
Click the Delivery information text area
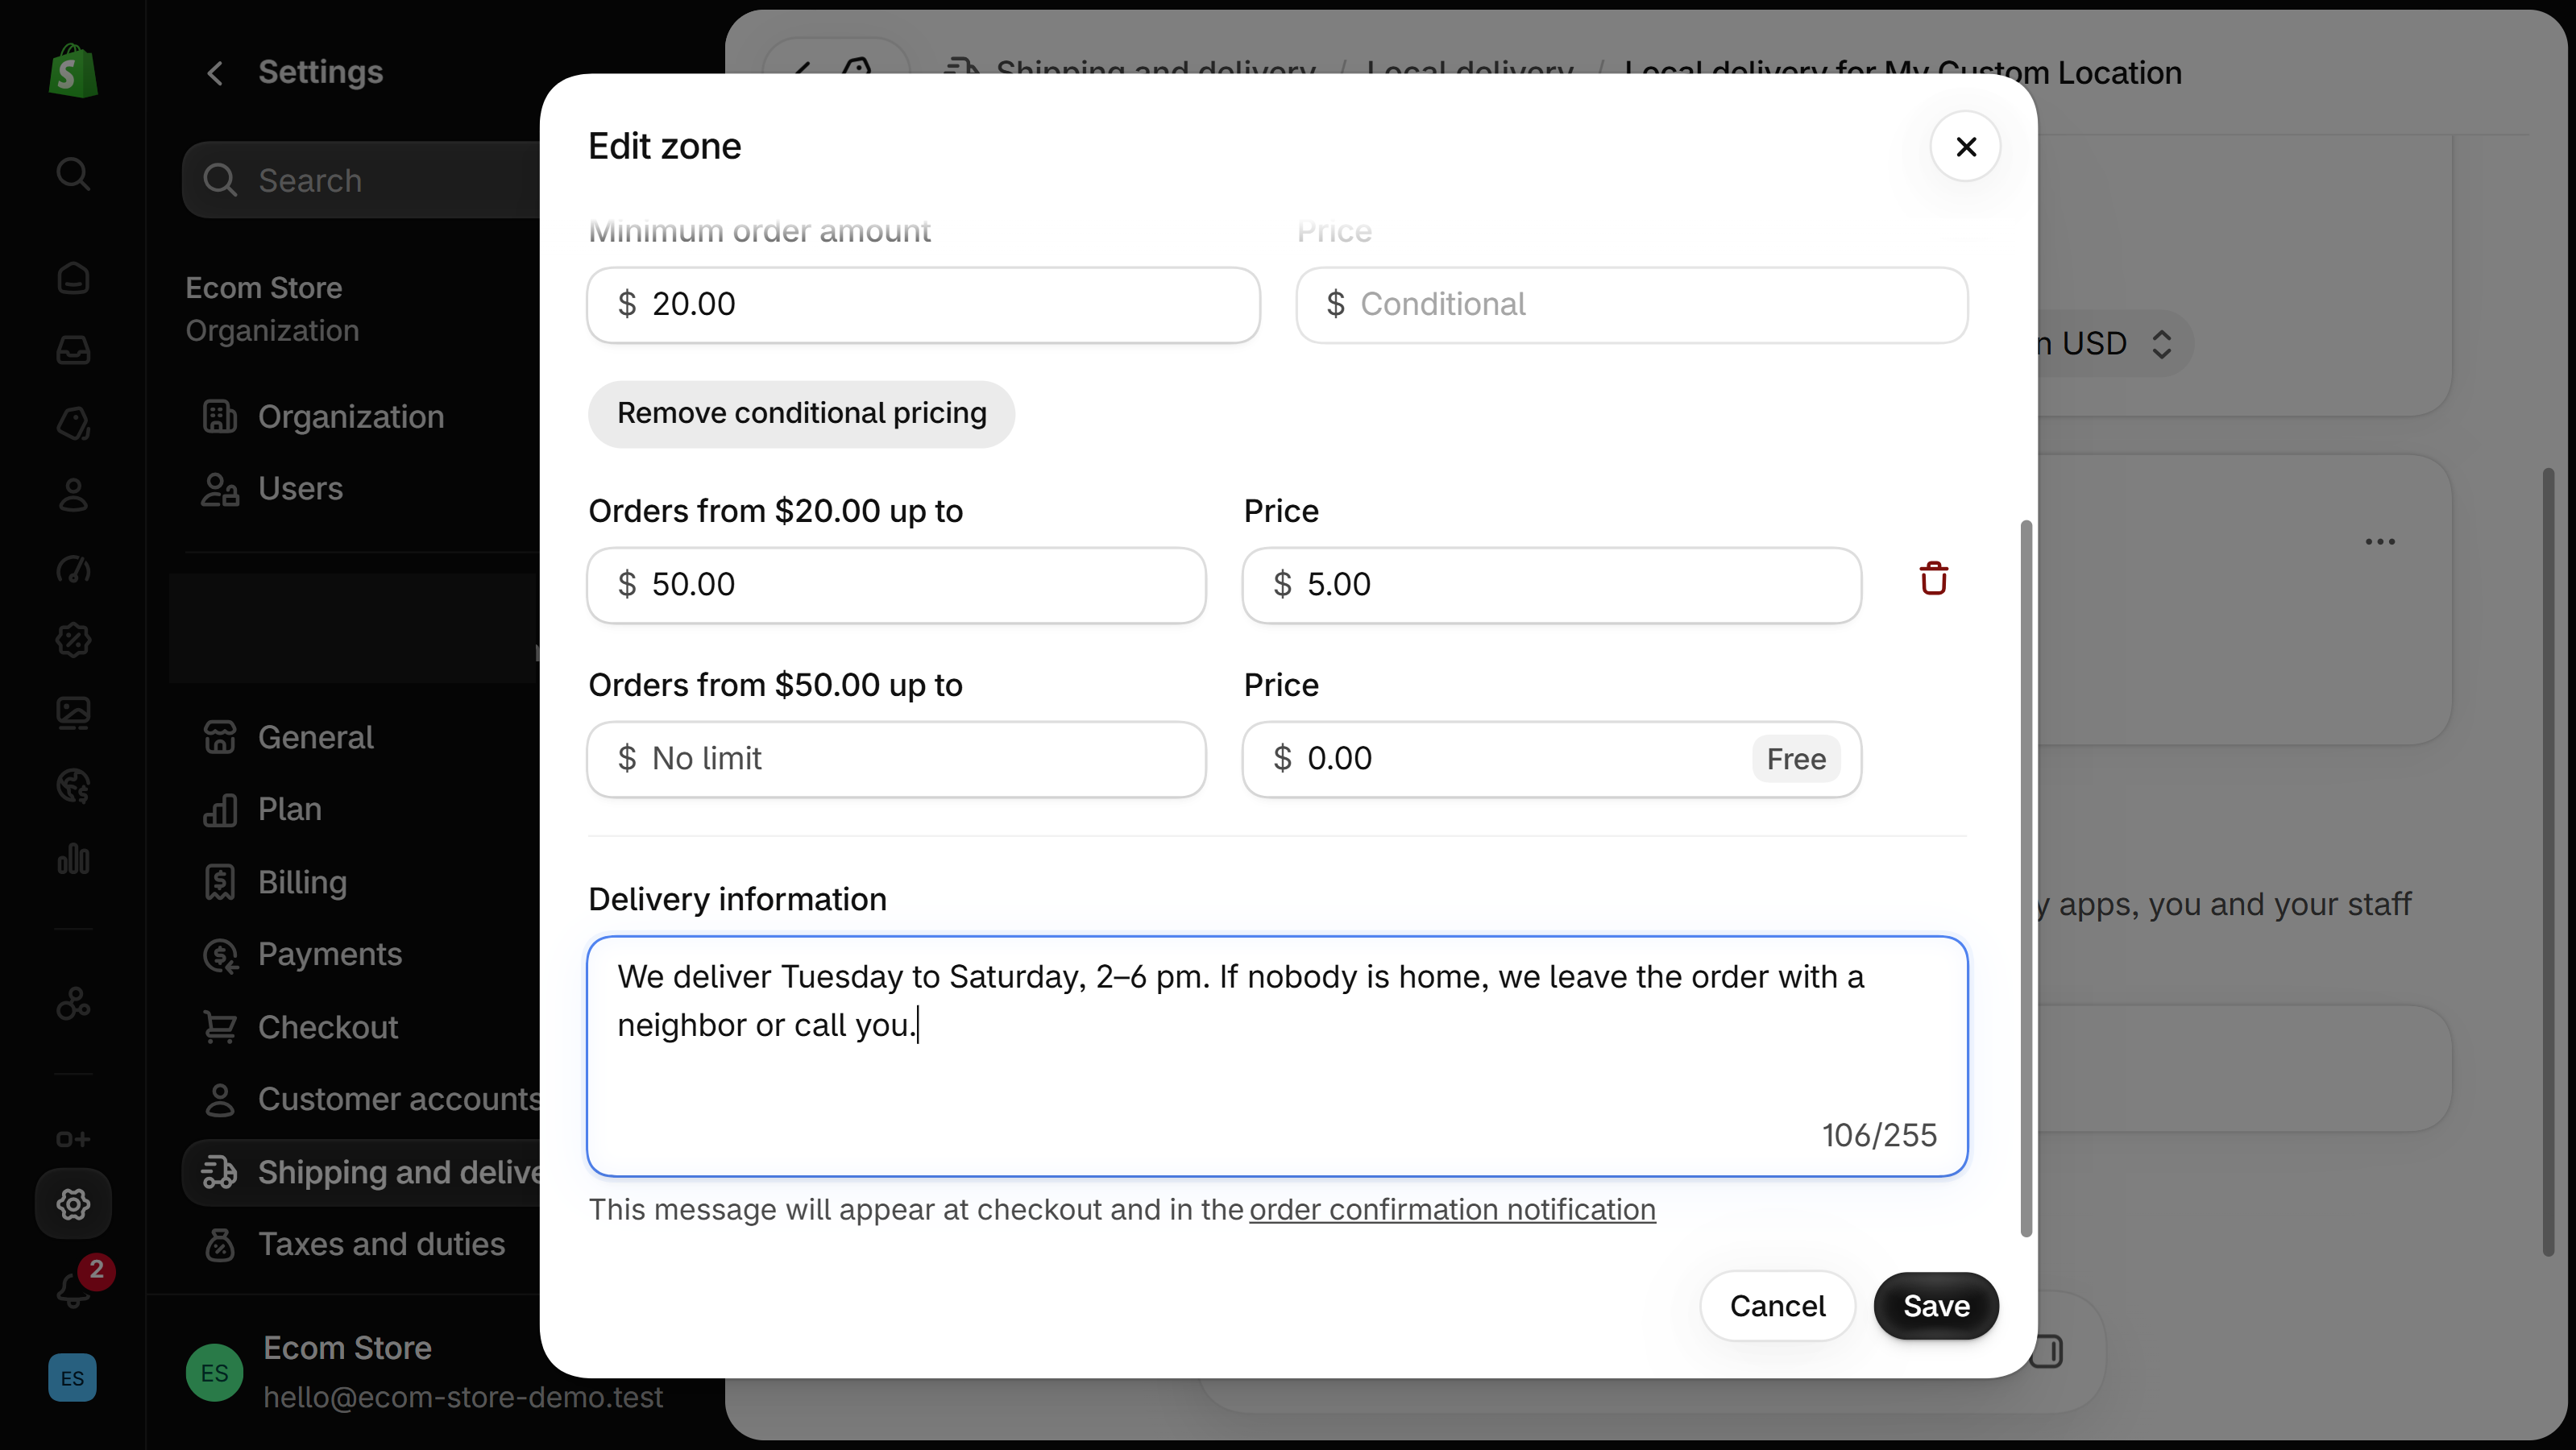click(1277, 1056)
